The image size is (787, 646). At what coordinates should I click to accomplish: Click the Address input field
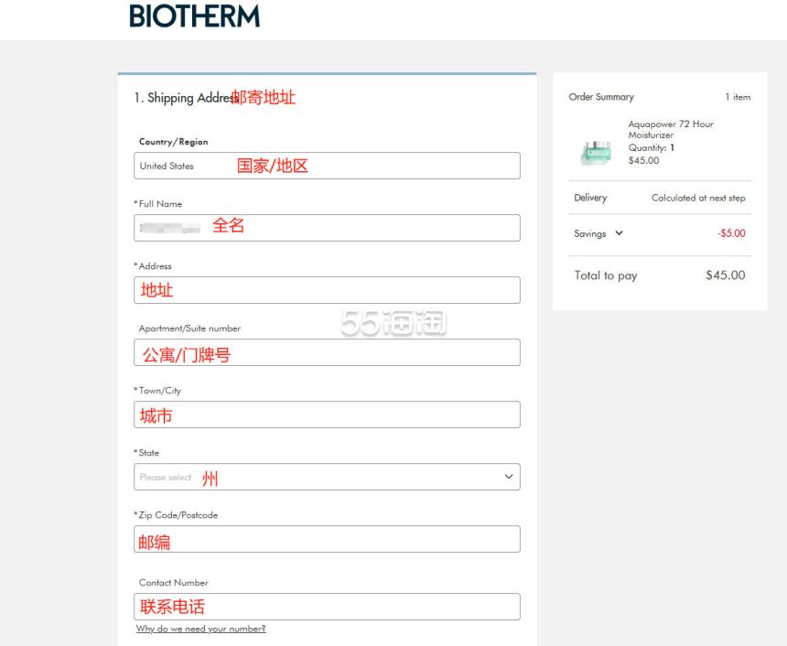[x=327, y=290]
